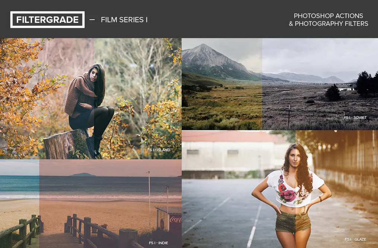Open the autumn forest woman photo
The width and height of the screenshot is (378, 248).
pyautogui.click(x=90, y=98)
